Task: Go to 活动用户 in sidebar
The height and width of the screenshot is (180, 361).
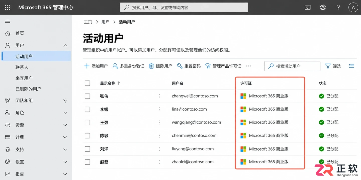Action: tap(36, 56)
